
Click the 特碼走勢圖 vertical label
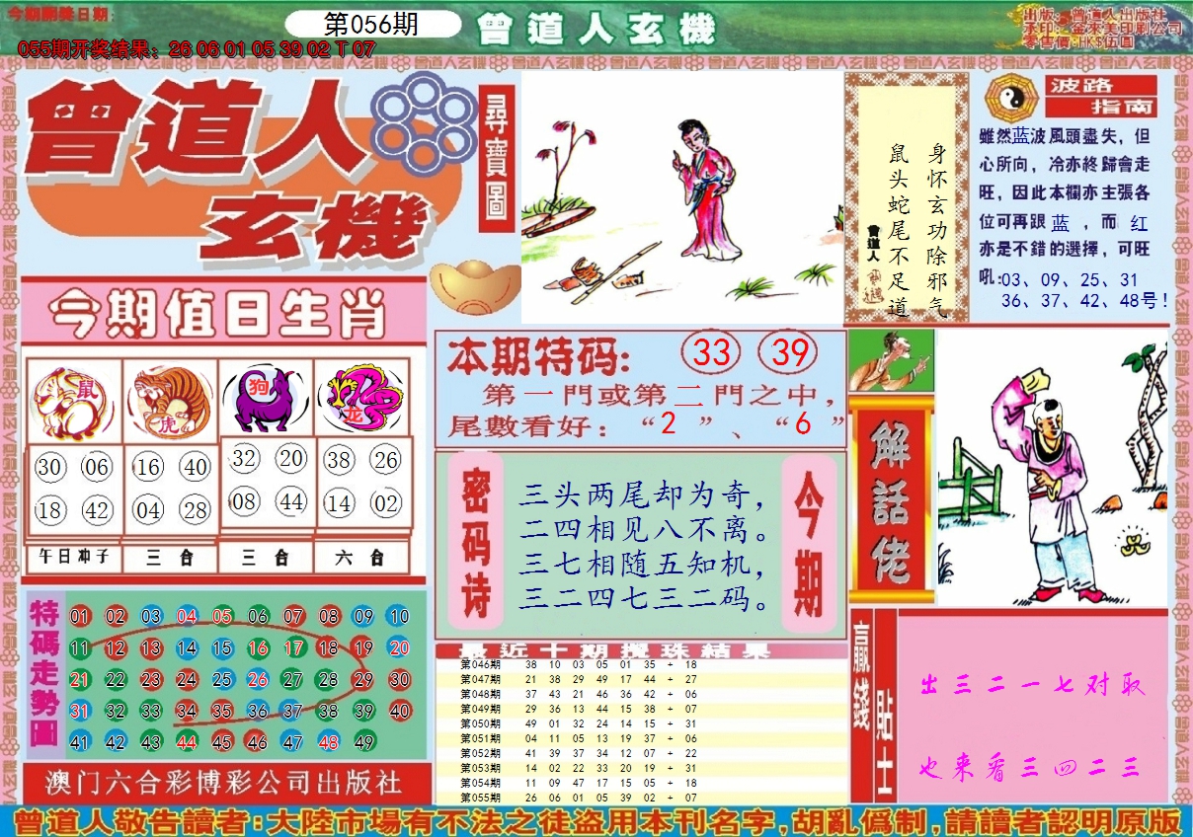pyautogui.click(x=44, y=675)
